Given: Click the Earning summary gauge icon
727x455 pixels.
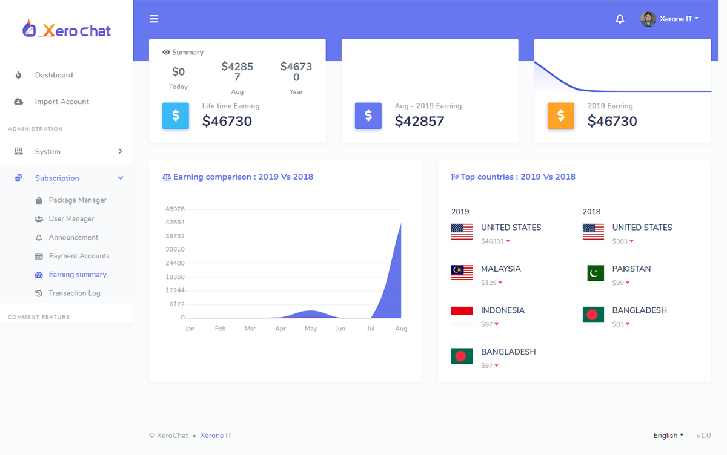Looking at the screenshot, I should [x=39, y=275].
